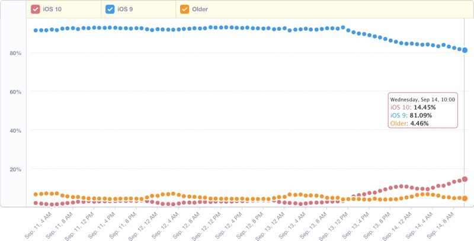Screen dimensions: 474x241
Task: Click the large final Older data point
Action: [465, 198]
